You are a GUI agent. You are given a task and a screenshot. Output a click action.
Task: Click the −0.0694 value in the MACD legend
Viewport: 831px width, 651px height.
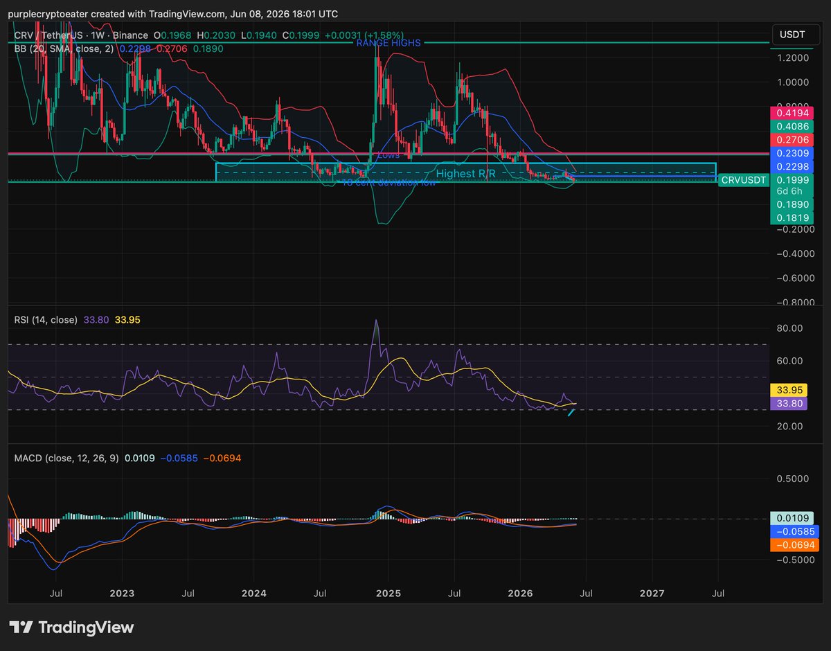point(222,458)
